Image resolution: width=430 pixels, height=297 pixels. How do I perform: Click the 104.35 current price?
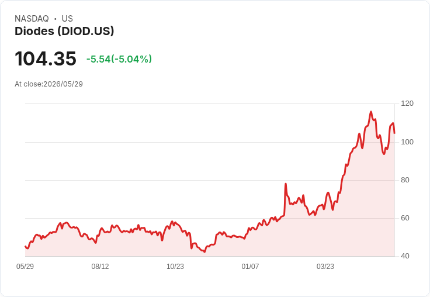tap(46, 58)
